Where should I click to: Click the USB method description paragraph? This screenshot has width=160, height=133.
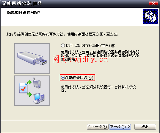point(100,56)
